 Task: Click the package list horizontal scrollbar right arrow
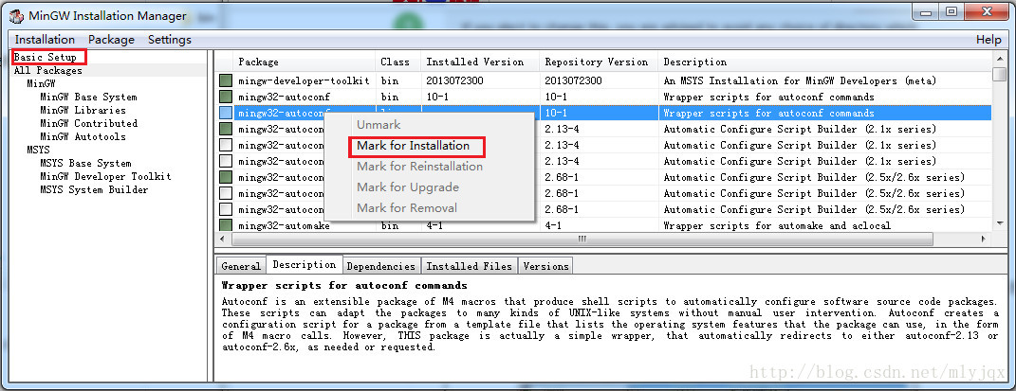984,239
